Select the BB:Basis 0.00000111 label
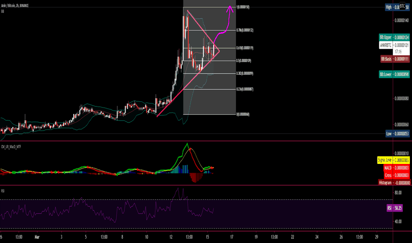Viewport: 412px width, 243px height. 395,59
